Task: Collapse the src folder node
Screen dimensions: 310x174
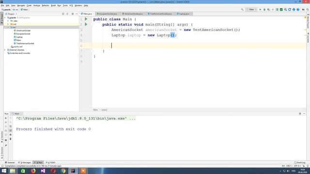Action: [8, 28]
